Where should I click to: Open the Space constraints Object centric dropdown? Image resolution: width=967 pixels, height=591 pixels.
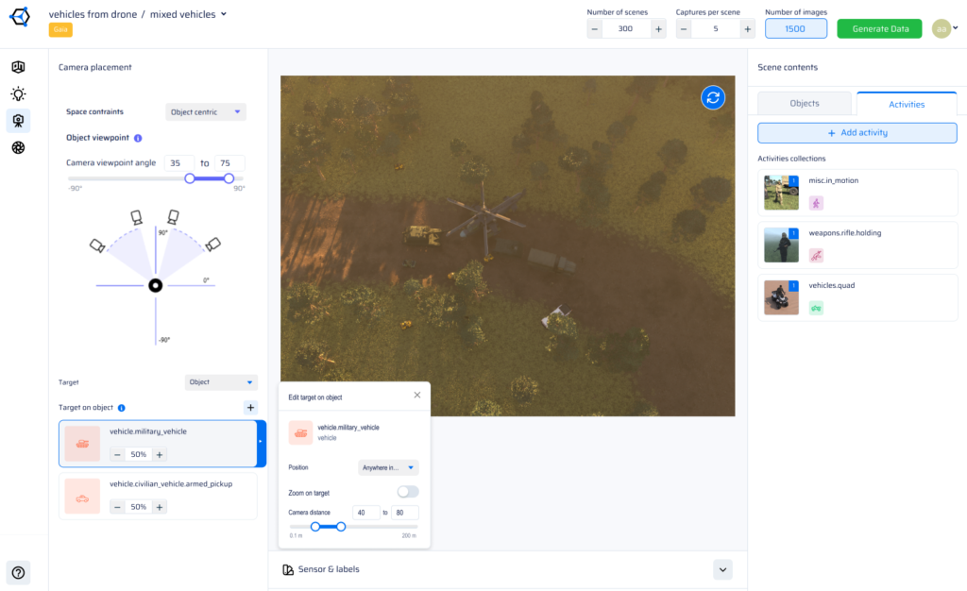[x=205, y=112]
